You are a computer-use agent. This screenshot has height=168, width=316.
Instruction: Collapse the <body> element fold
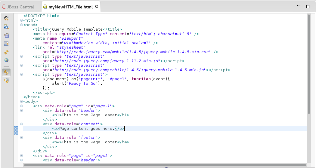coord(21,101)
